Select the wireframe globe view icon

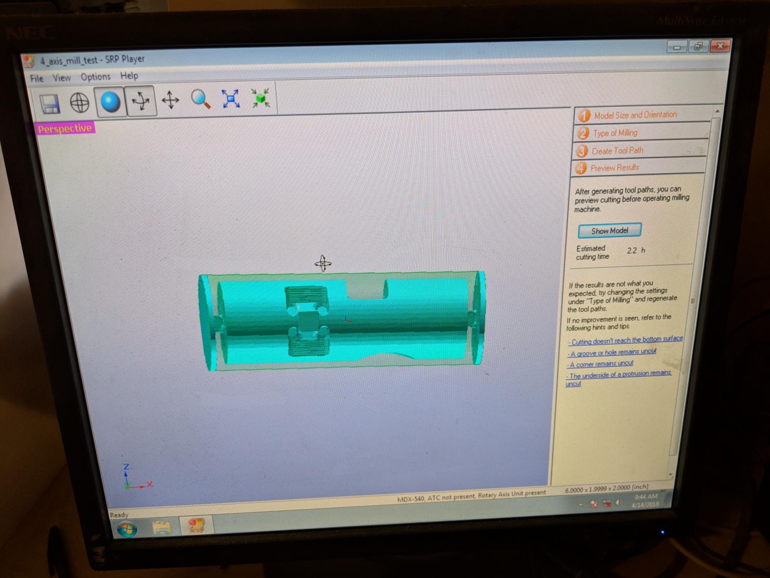click(79, 103)
